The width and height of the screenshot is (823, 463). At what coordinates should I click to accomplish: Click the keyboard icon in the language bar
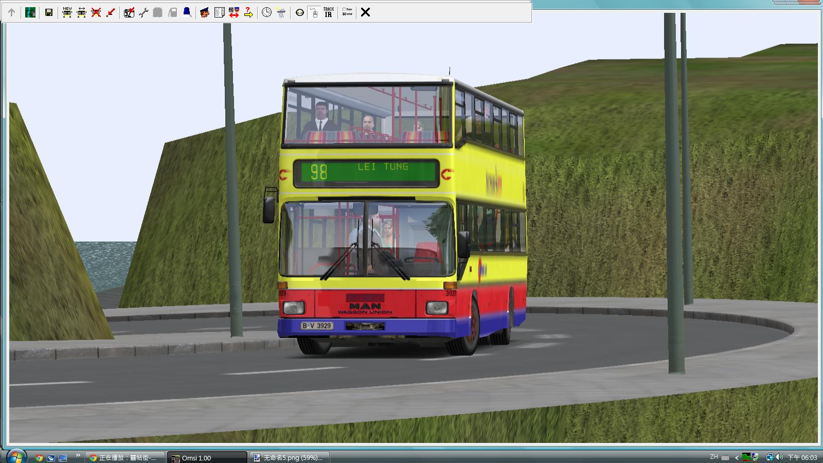click(x=725, y=457)
